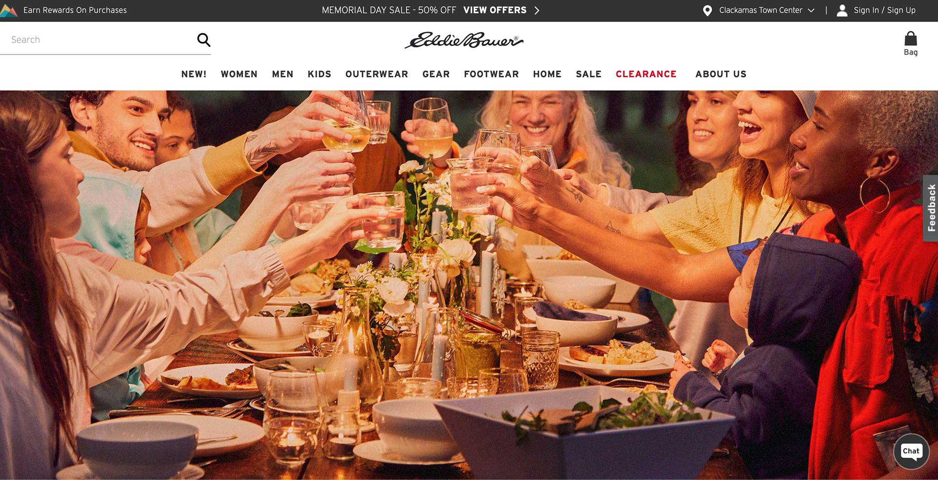Click Sign In / Sign Up link
The image size is (938, 480).
pyautogui.click(x=884, y=10)
